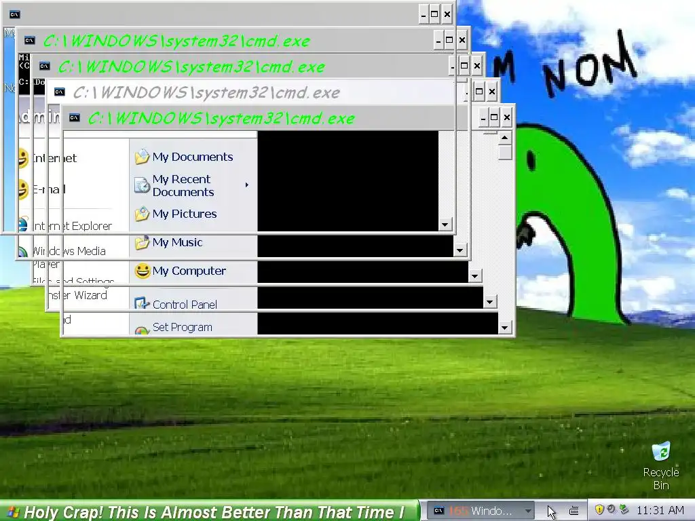Maximize the gray-titled cmd window
The height and width of the screenshot is (521, 695).
coord(479,92)
